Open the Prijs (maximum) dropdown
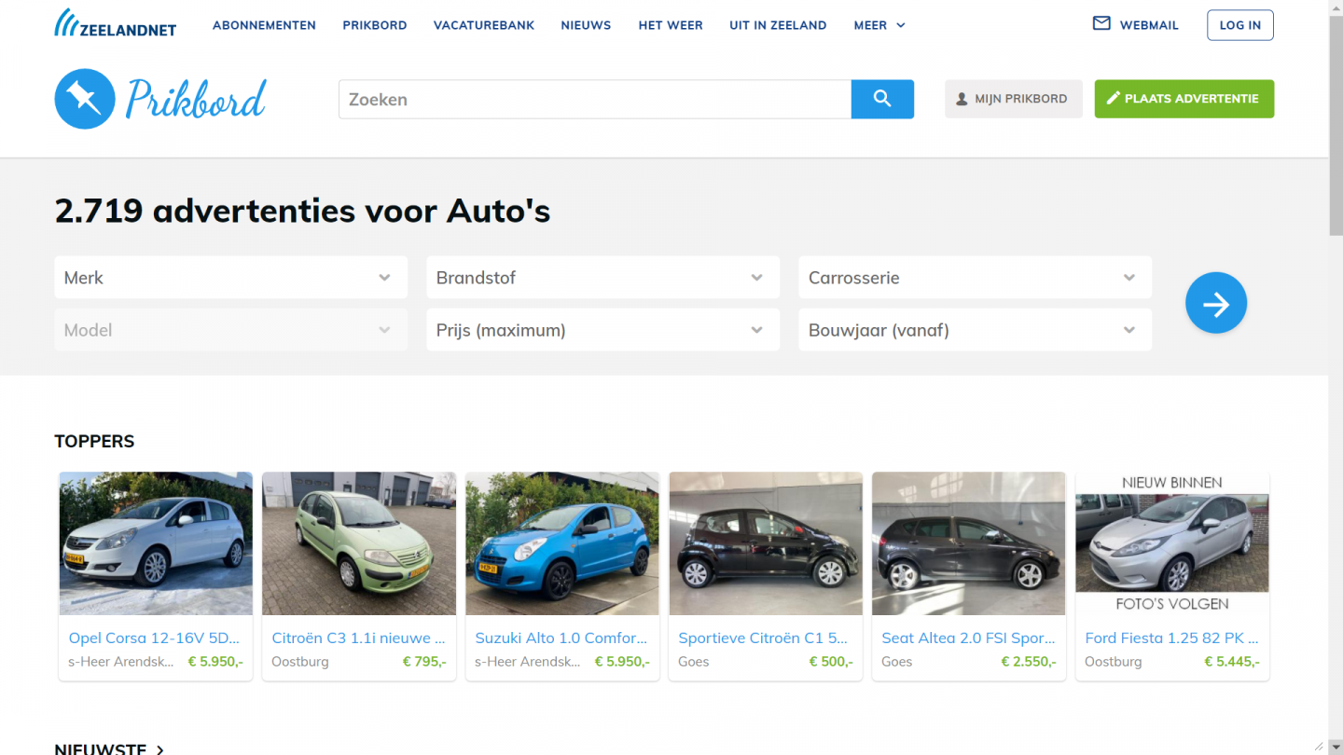The height and width of the screenshot is (755, 1343). pos(603,330)
